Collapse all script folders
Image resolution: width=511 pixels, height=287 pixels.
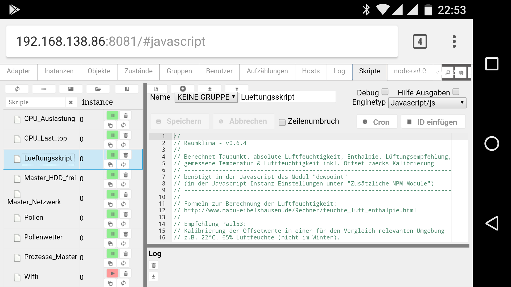pyautogui.click(x=71, y=89)
